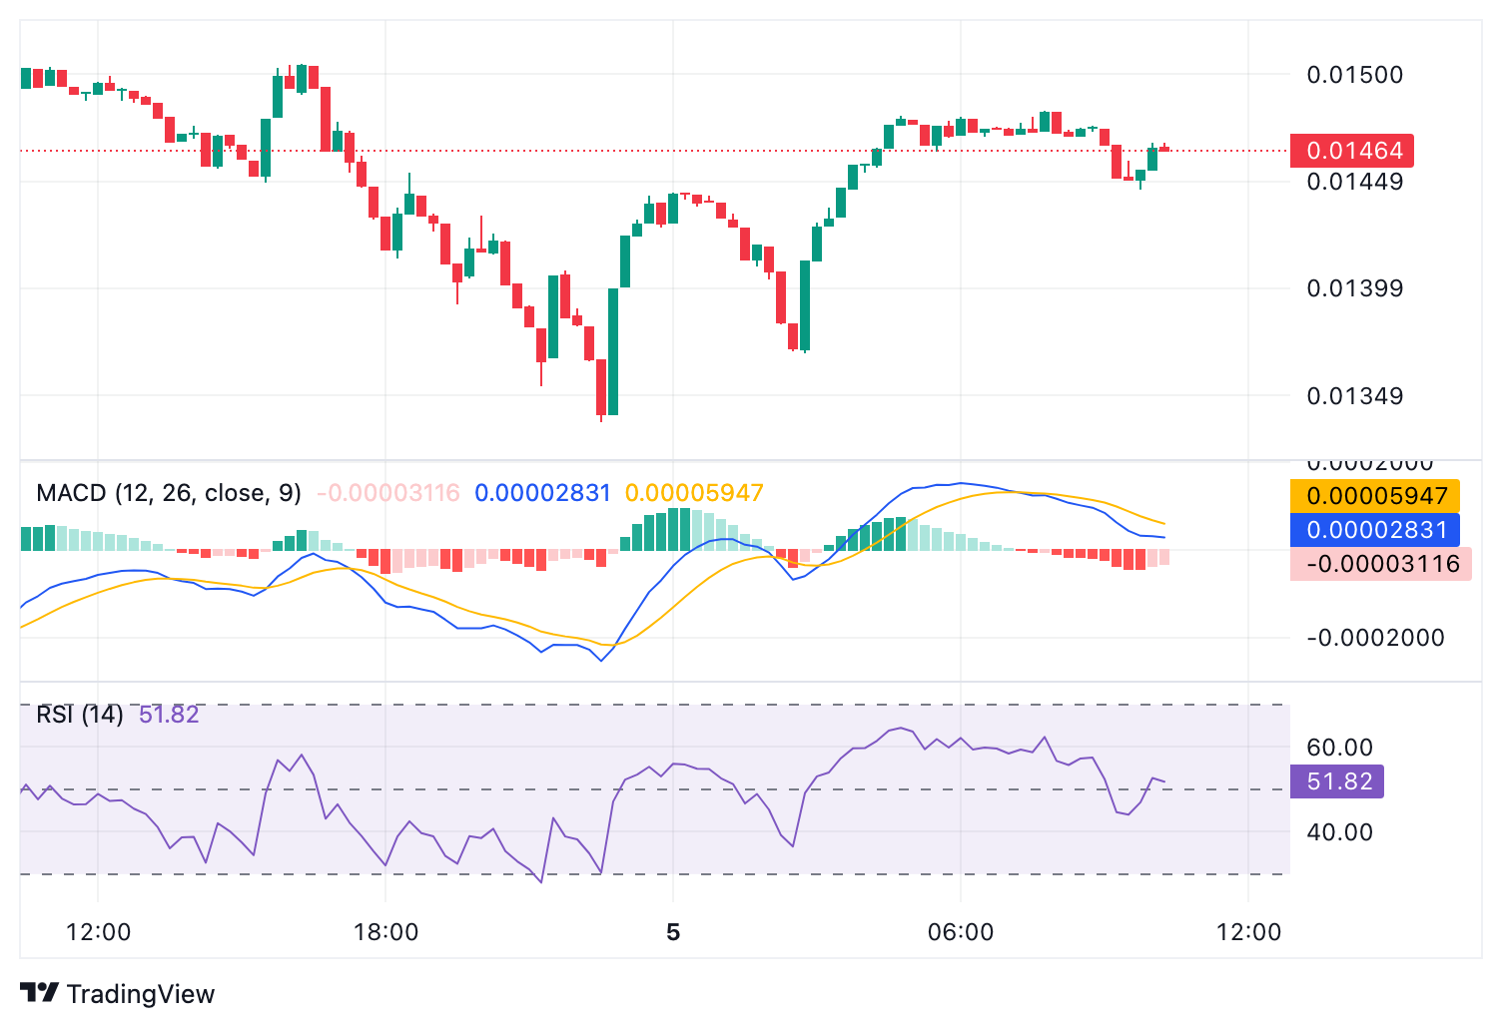The width and height of the screenshot is (1502, 1028).
Task: Click the orange 0.00005947 scale tag
Action: pyautogui.click(x=1375, y=496)
